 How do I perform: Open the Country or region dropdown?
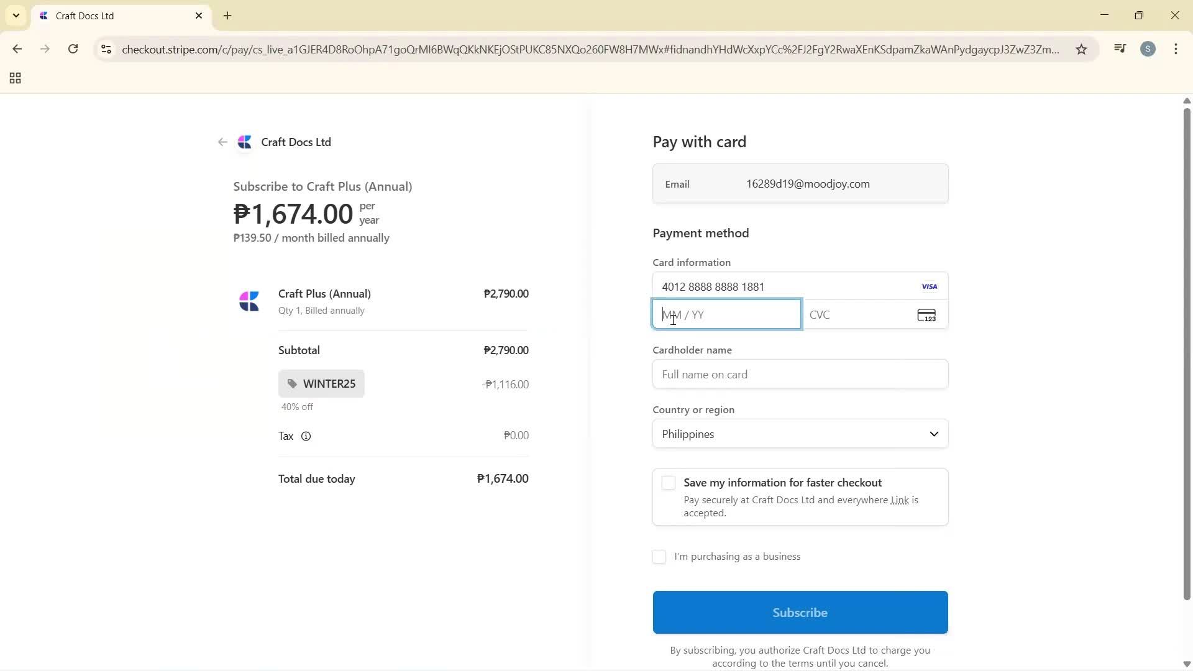[799, 434]
